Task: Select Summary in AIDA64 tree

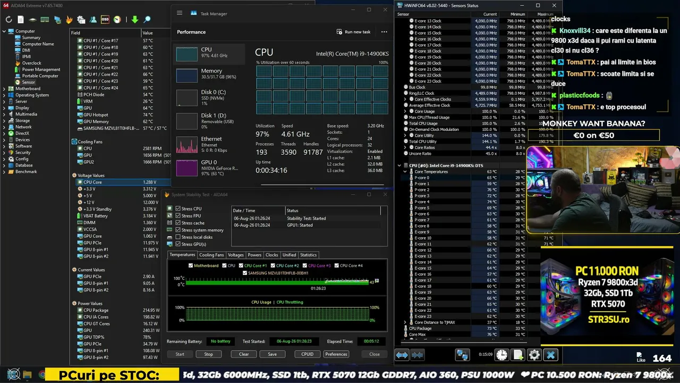Action: point(31,38)
